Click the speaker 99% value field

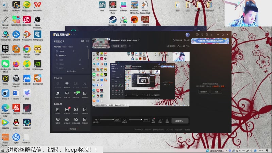pos(146,120)
